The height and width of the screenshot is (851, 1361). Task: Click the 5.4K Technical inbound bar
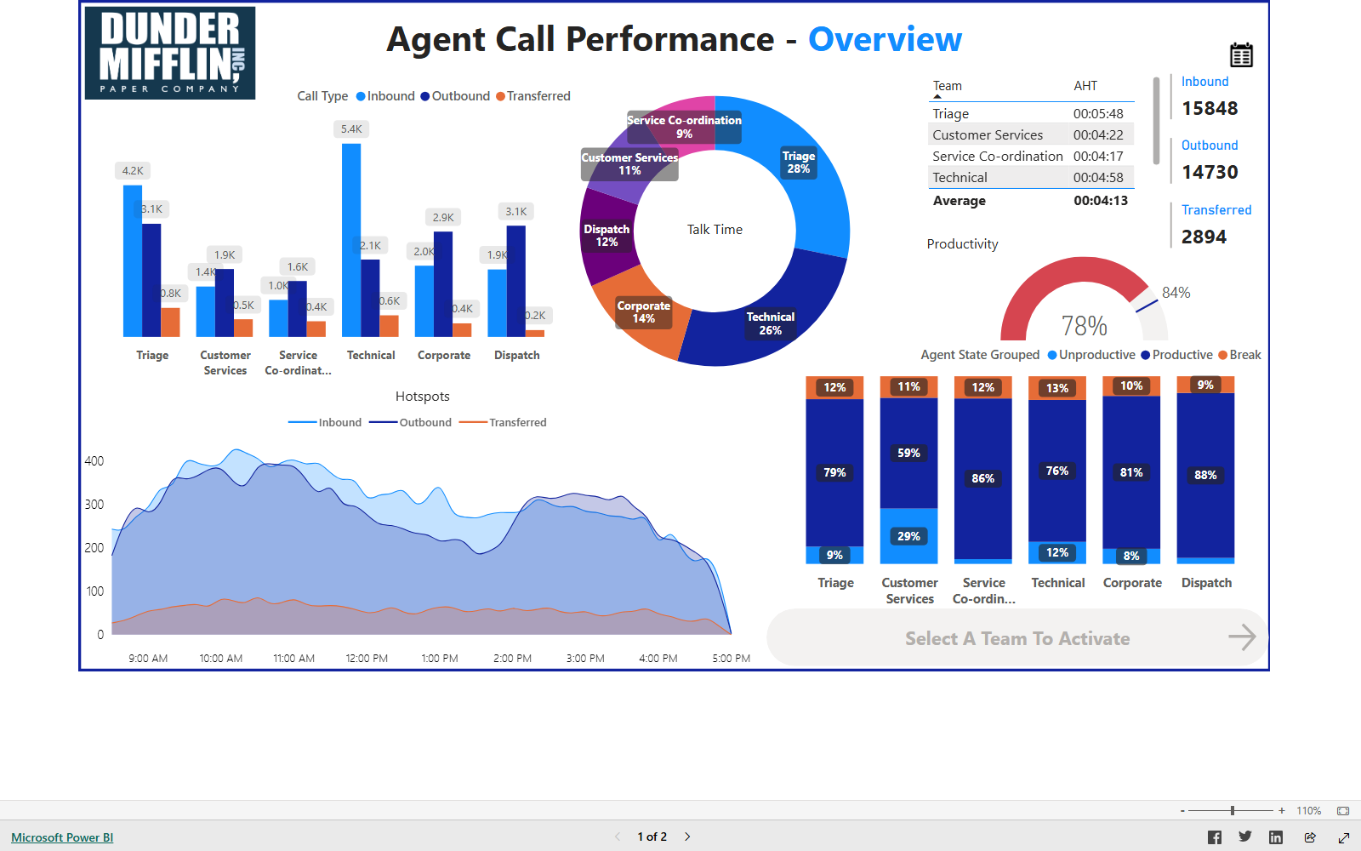(351, 240)
